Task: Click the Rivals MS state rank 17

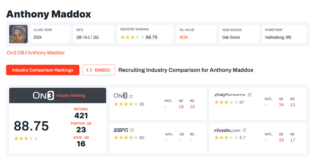Action: (293, 140)
